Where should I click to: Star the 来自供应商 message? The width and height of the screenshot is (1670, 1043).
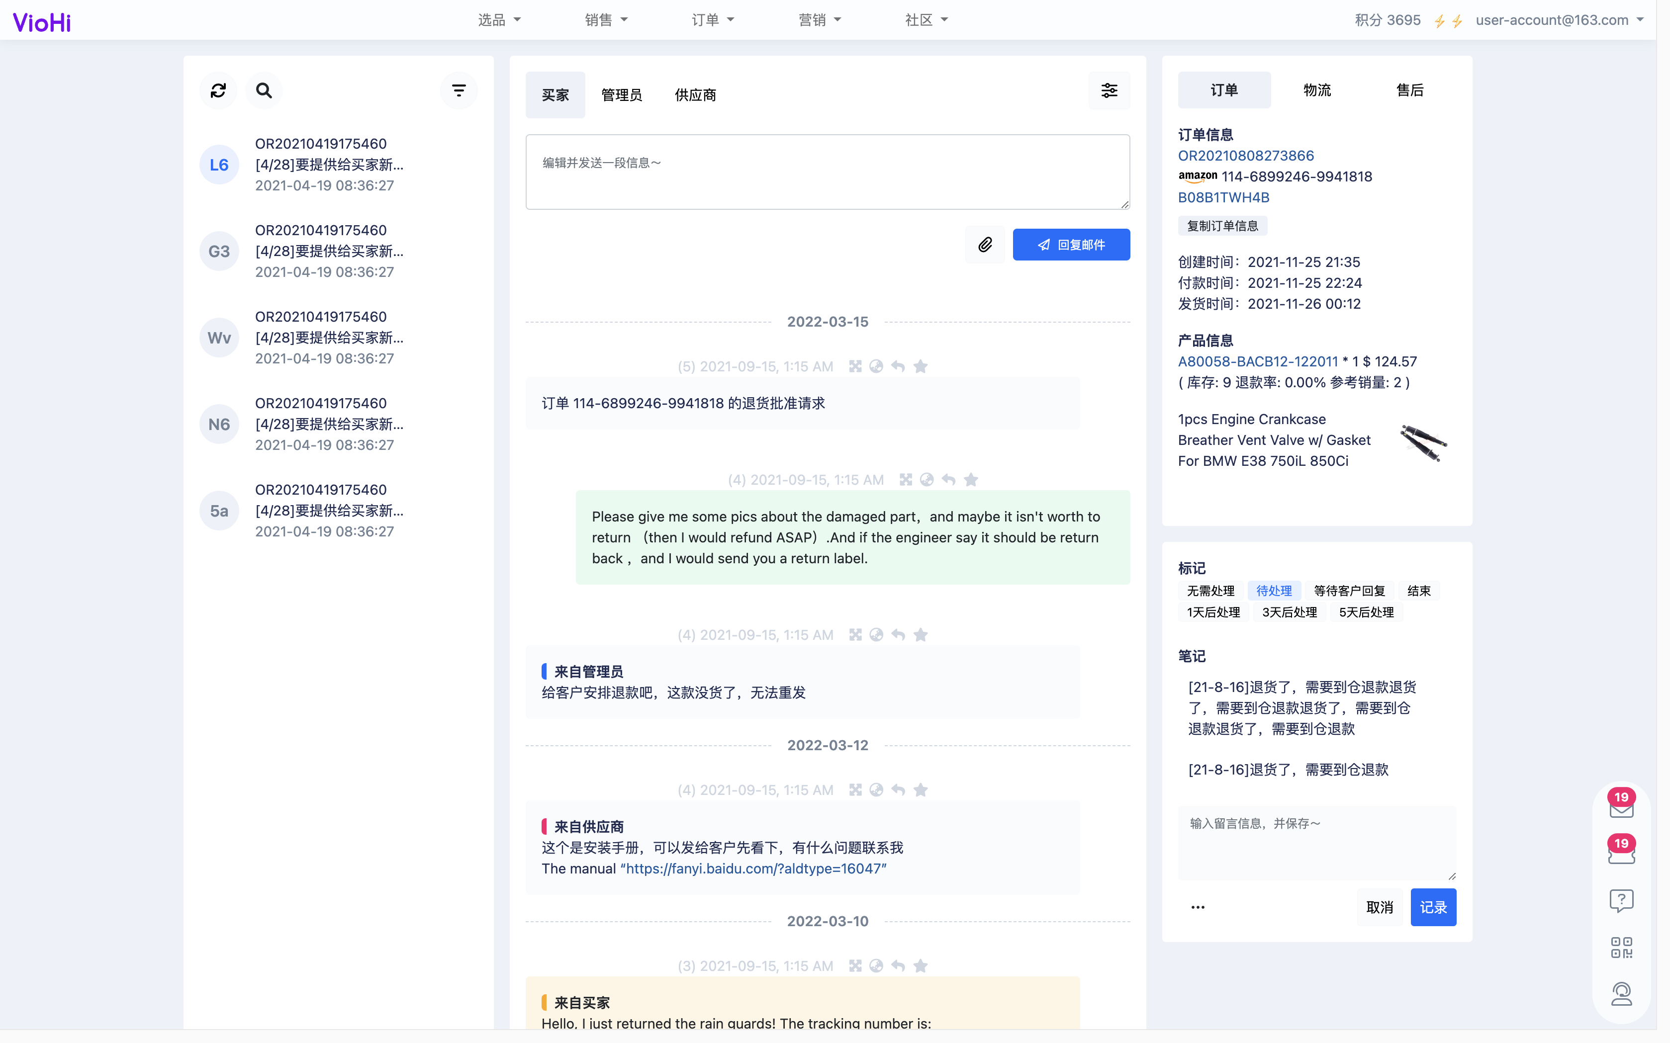point(921,790)
